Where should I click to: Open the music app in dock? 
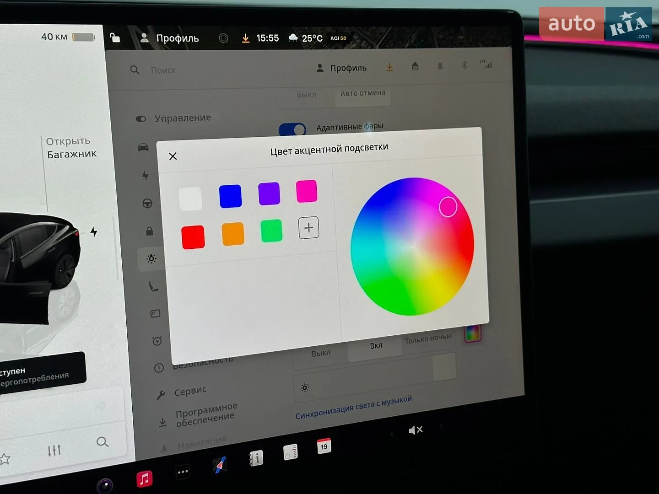tap(145, 478)
